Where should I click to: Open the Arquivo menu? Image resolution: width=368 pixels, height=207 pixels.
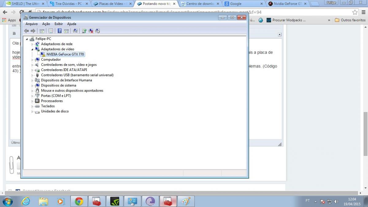32,24
